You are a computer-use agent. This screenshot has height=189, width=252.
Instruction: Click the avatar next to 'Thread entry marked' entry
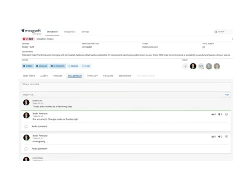(x=26, y=102)
